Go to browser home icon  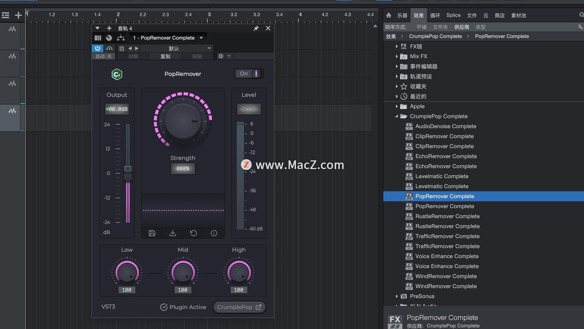(x=389, y=15)
